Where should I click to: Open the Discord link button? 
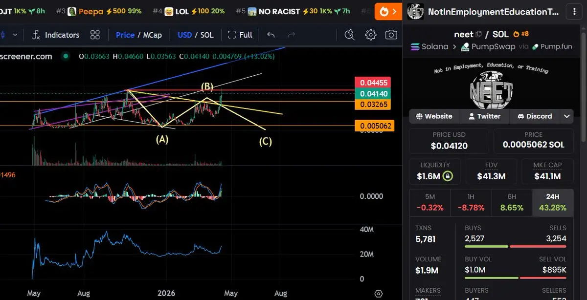click(535, 116)
